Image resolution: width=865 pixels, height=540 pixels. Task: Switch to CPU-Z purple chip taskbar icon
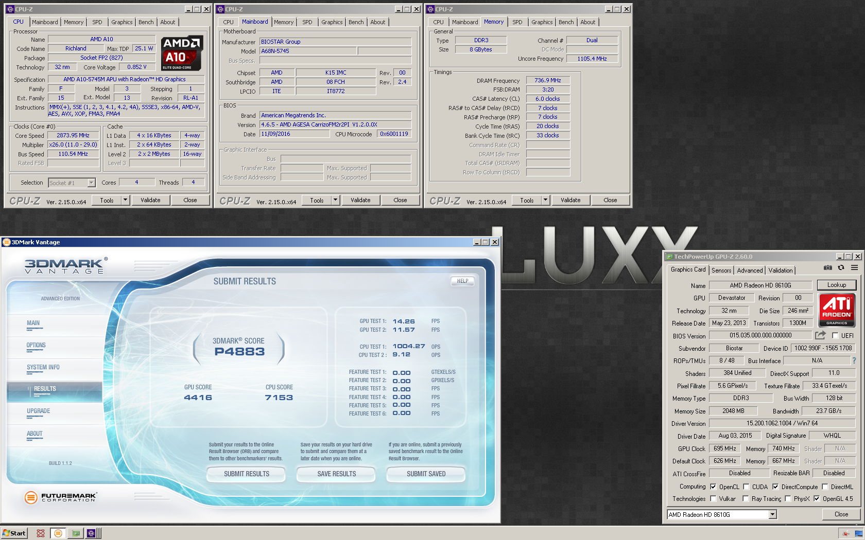[x=91, y=533]
